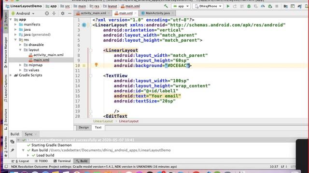Click the scroll-from-source target icon
Image resolution: width=309 pixels, height=173 pixels.
[47, 13]
